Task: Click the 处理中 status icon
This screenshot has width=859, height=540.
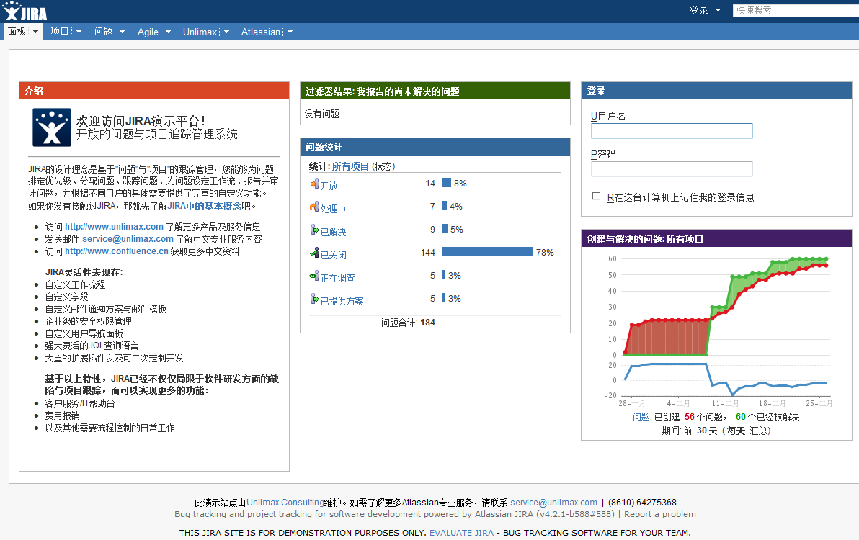Action: pyautogui.click(x=314, y=207)
